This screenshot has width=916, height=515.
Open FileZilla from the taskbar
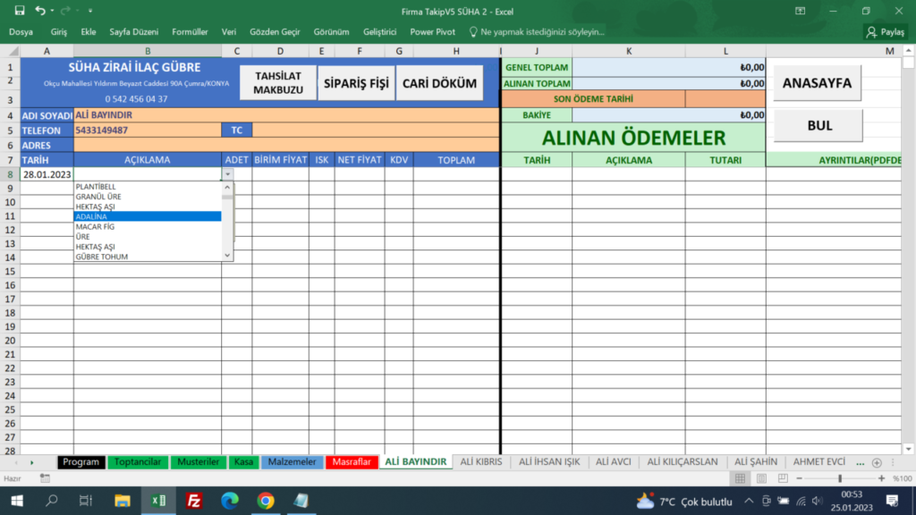point(193,501)
